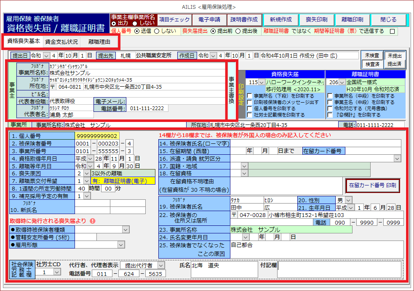Select しない radio for 個人番号
The width and height of the screenshot is (414, 291).
point(157,31)
